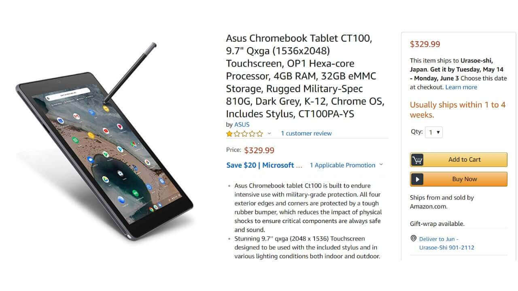Open the Save $20 Microsoft promotion link

pos(264,165)
